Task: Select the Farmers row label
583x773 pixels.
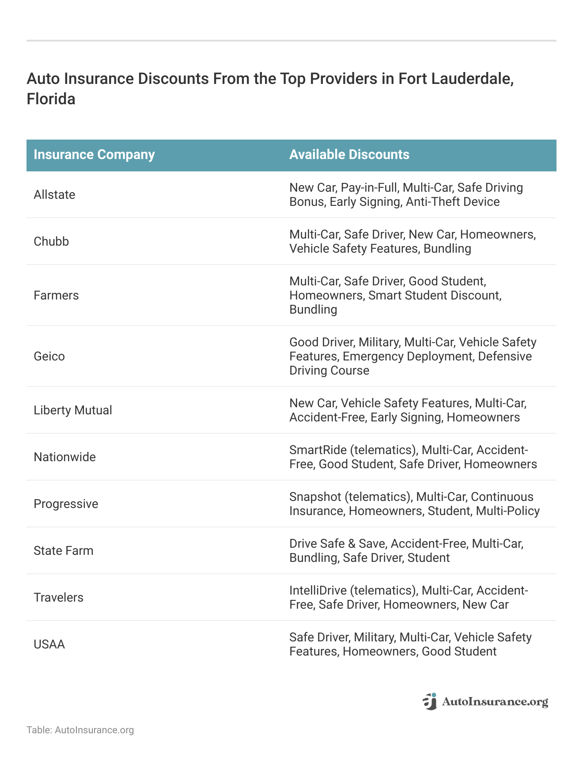Action: click(x=56, y=296)
